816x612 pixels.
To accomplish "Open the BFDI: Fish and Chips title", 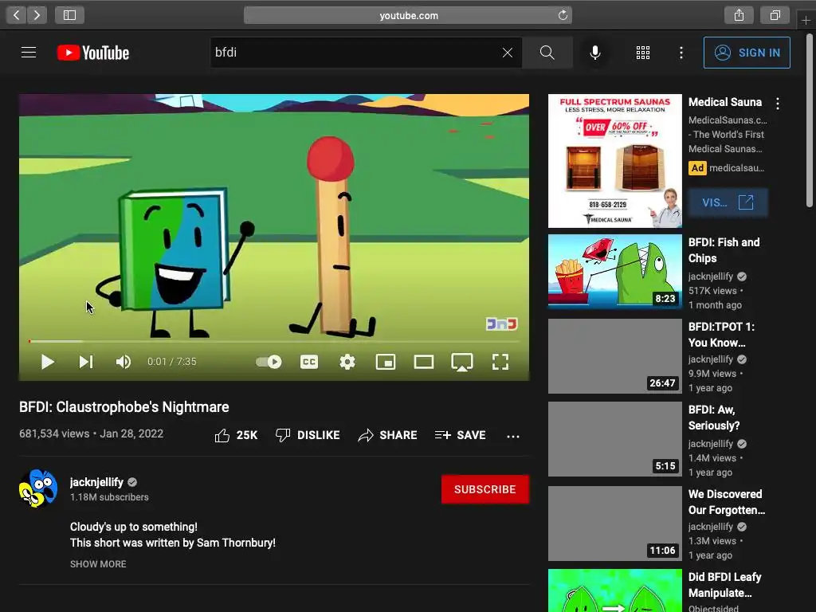I will 724,249.
